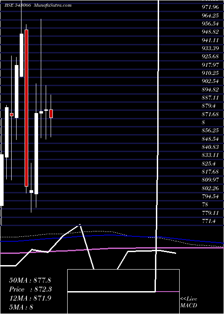This screenshot has width=224, height=314.
Task: Click the Price : 872.3 reading
Action: click(x=30, y=289)
